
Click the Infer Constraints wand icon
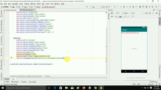[128, 16]
